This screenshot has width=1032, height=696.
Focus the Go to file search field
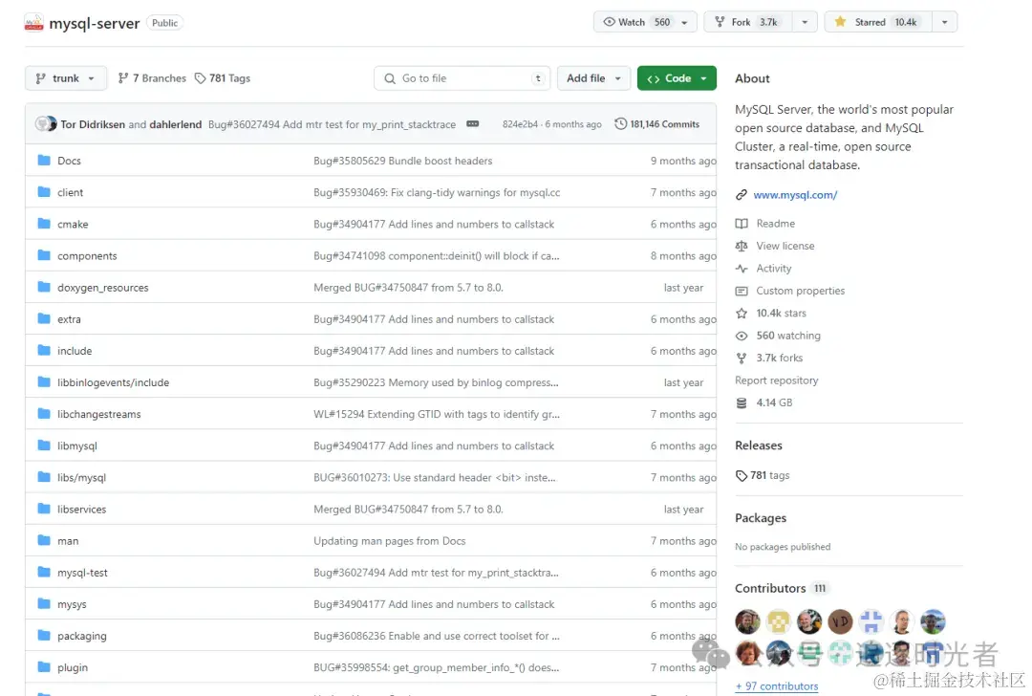462,78
